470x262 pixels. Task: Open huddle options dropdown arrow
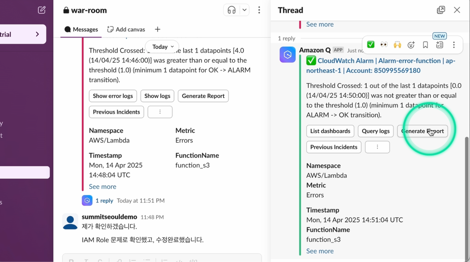(244, 10)
